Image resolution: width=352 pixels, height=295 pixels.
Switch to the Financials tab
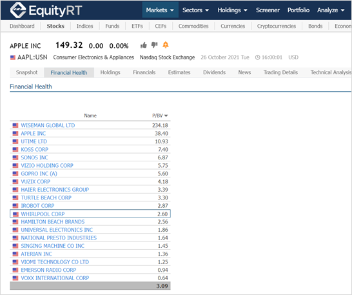tap(144, 72)
